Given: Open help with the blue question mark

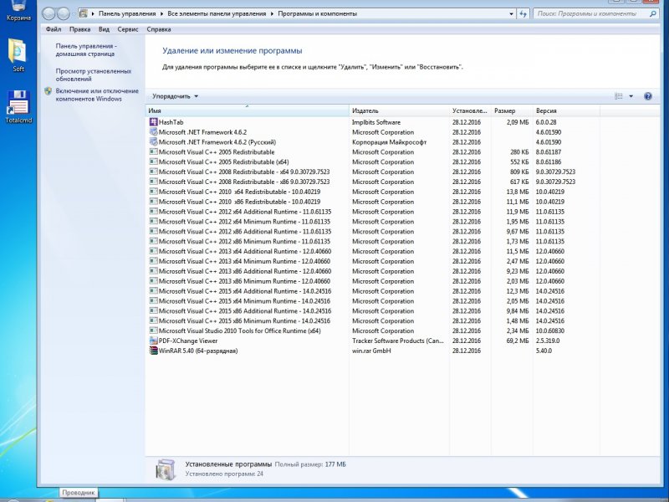Looking at the screenshot, I should (647, 96).
